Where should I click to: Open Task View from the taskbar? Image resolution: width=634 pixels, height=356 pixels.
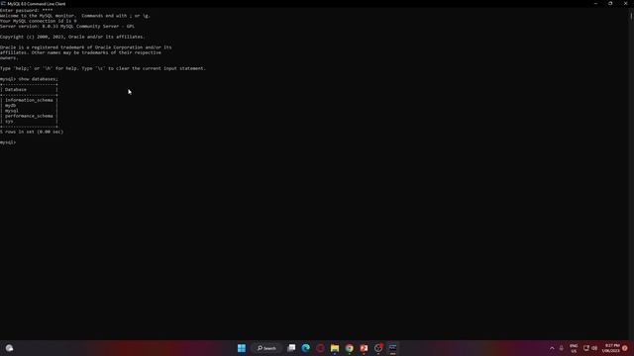(291, 348)
